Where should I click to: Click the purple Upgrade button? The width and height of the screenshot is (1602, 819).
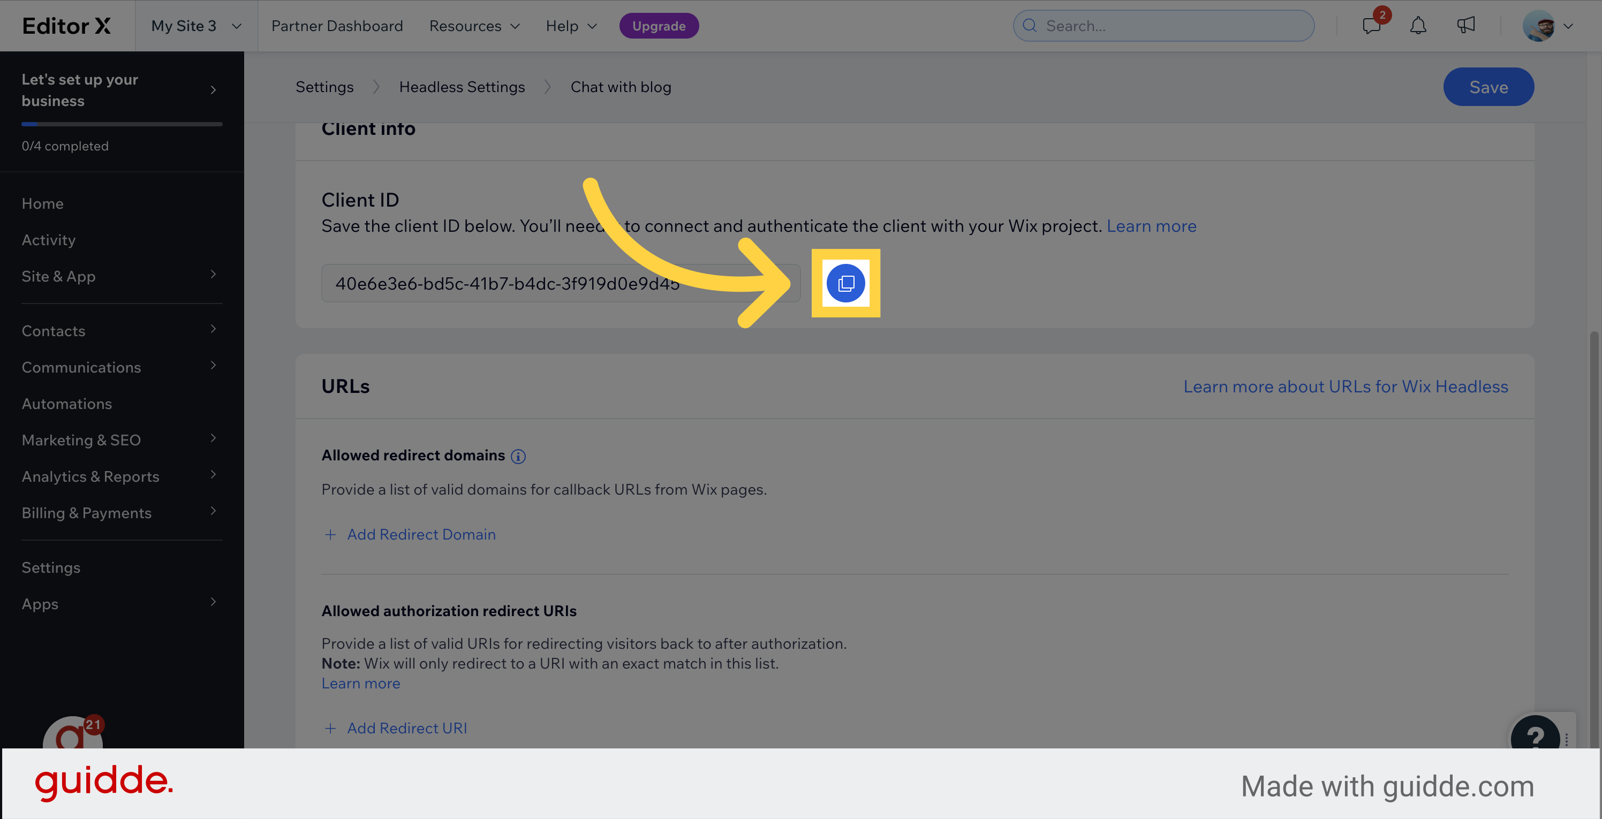pos(659,26)
